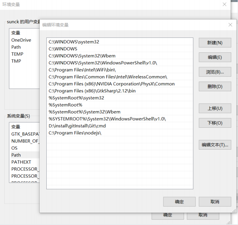Select the C:\WINDOWS path entry

120,49
